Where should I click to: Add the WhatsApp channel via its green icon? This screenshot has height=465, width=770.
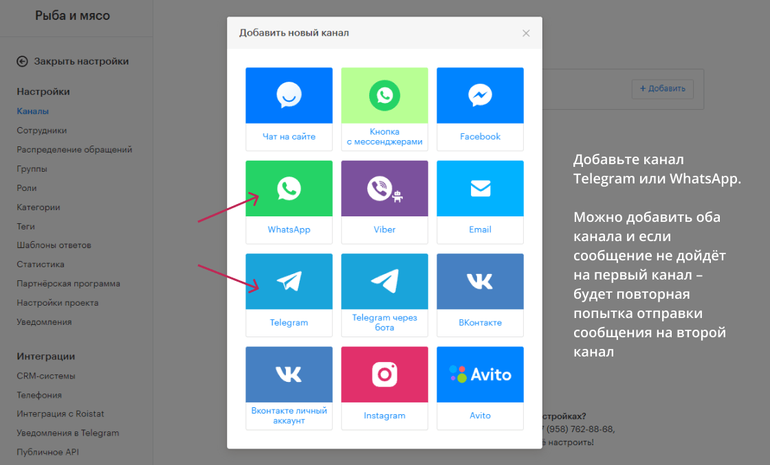click(289, 188)
